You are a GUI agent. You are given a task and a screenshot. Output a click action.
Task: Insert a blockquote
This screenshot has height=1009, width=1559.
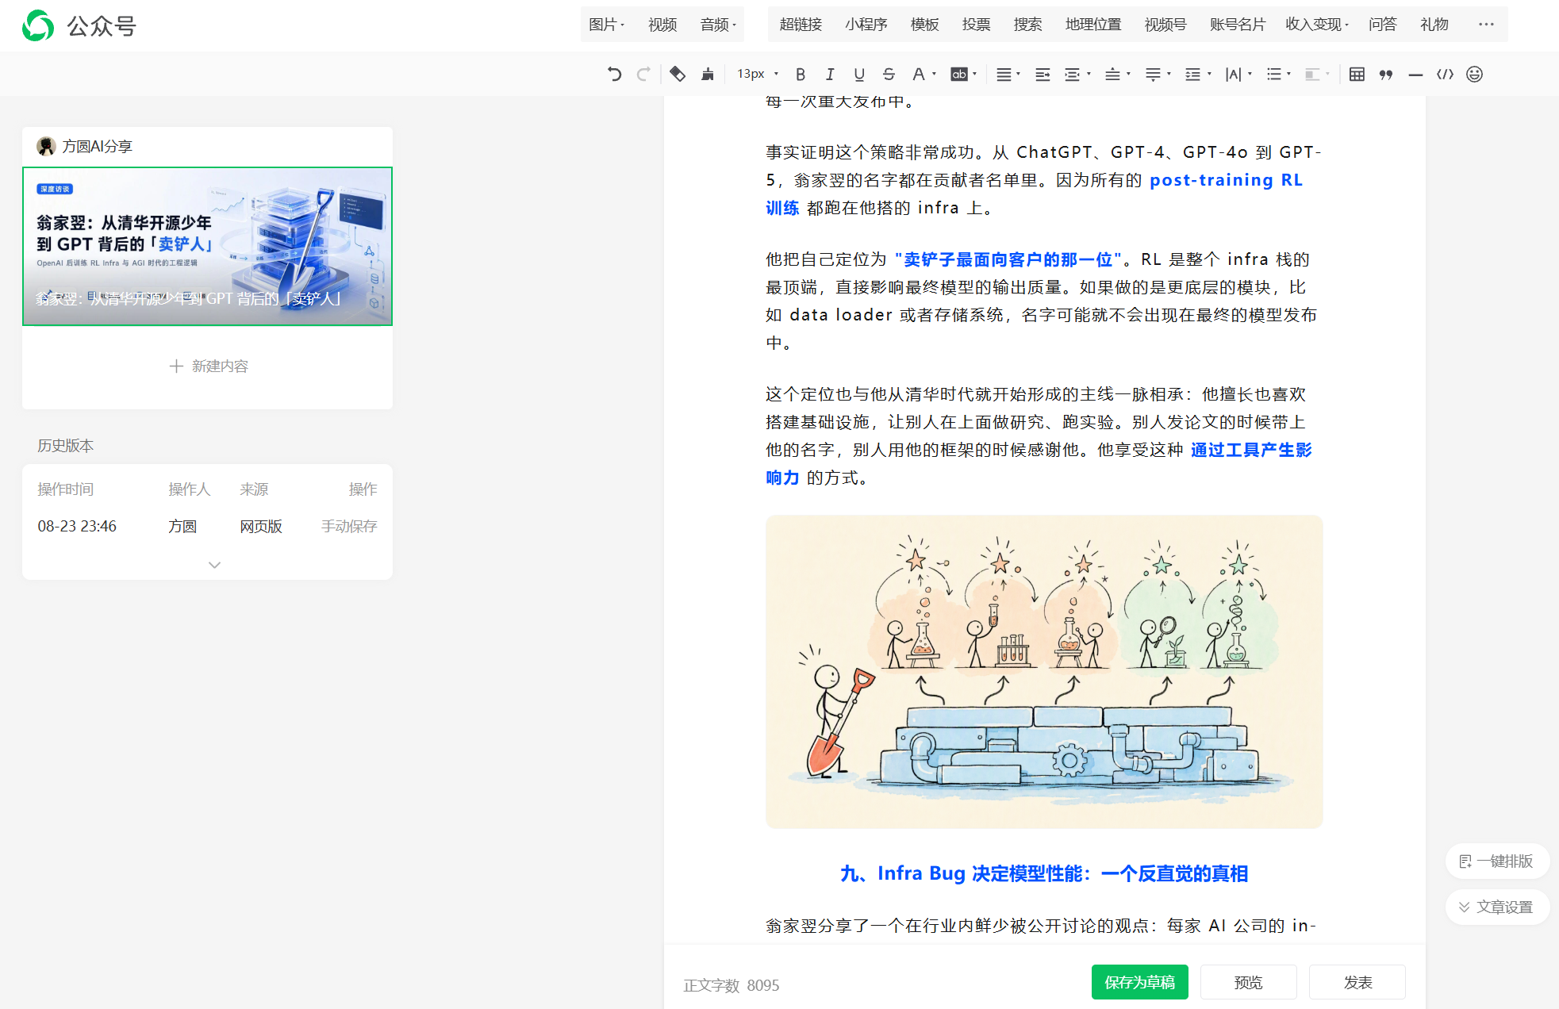tap(1386, 74)
